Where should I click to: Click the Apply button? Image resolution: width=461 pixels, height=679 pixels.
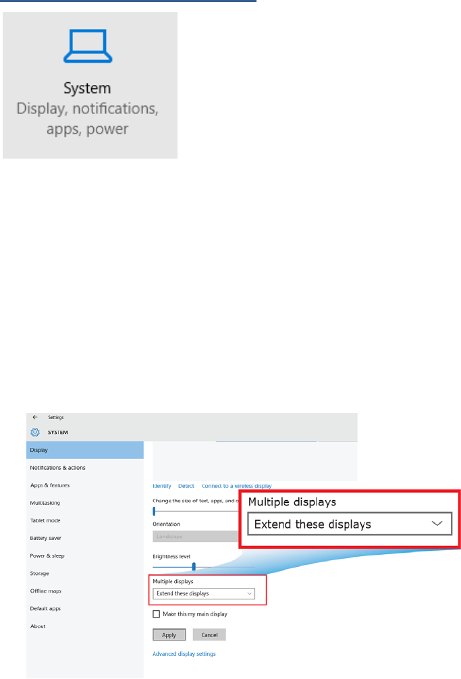point(169,635)
